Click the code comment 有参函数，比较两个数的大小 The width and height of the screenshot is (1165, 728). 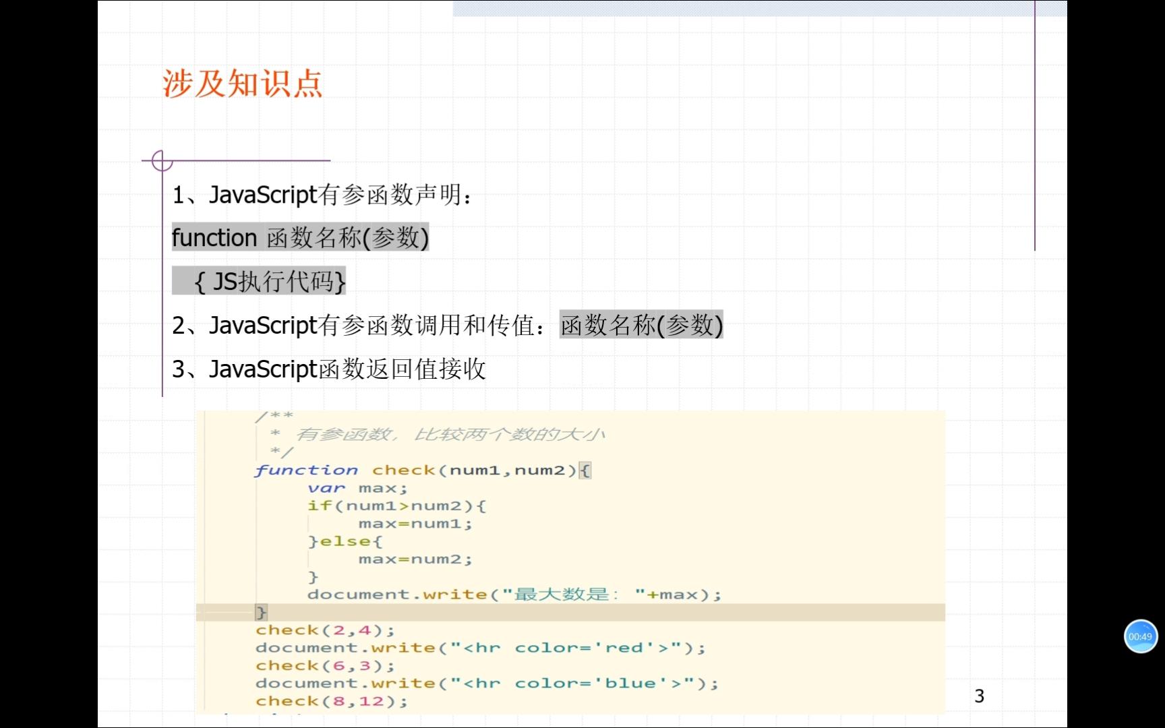450,434
